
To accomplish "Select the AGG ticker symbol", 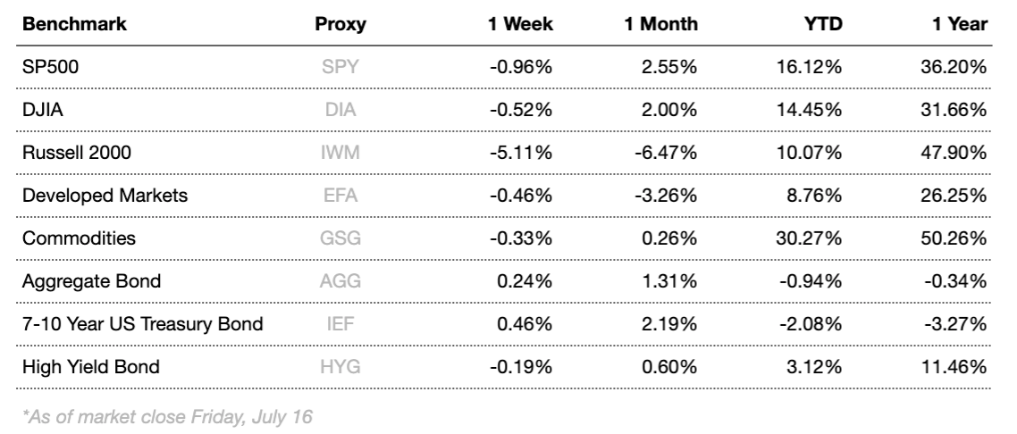I will pyautogui.click(x=340, y=281).
